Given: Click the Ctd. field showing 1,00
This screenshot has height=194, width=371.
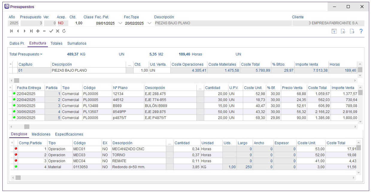Looking at the screenshot, I should coord(78,23).
